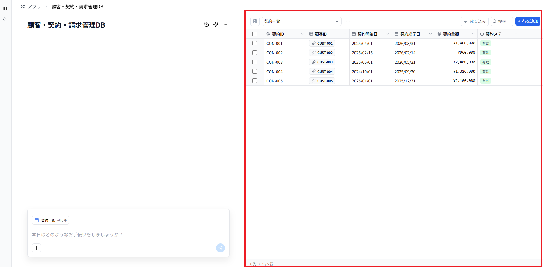Check the CON-002 row checkbox

[x=255, y=53]
